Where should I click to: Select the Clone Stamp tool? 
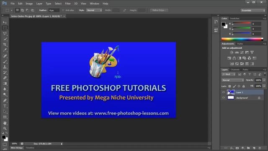pyautogui.click(x=5, y=67)
